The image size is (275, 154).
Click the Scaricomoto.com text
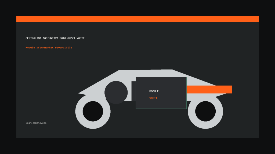[36, 123]
